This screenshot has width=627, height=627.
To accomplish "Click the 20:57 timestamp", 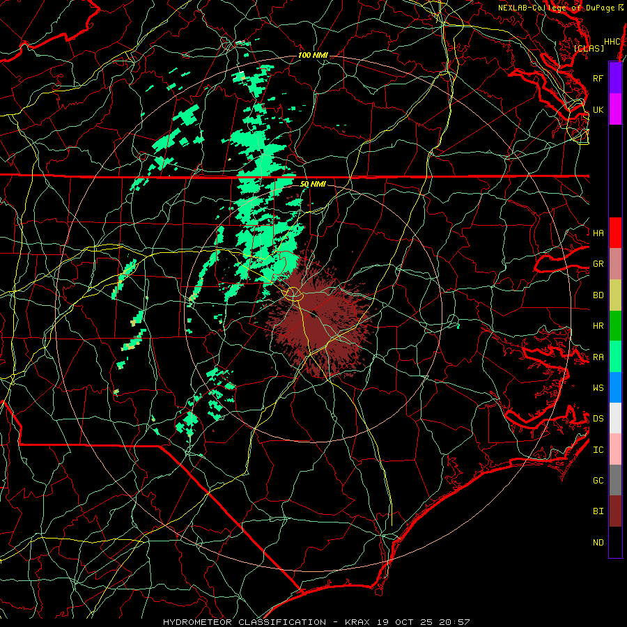I will [x=454, y=622].
